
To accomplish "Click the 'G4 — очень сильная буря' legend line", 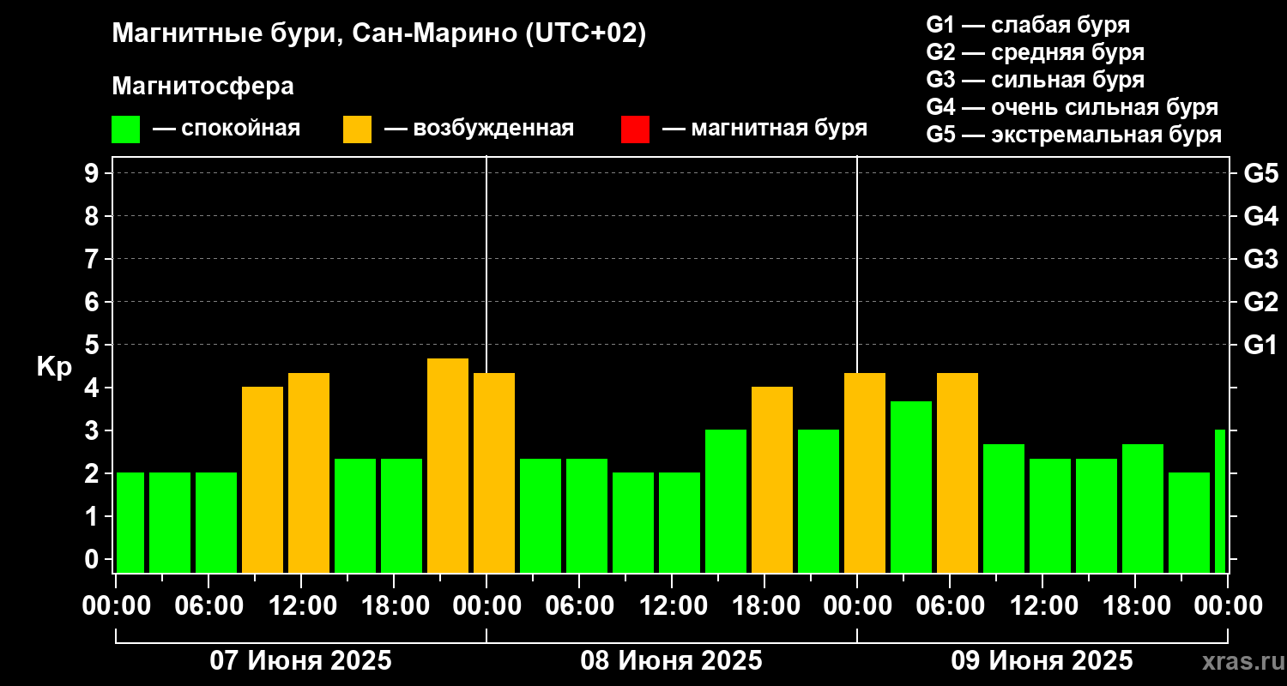I will pos(1072,107).
